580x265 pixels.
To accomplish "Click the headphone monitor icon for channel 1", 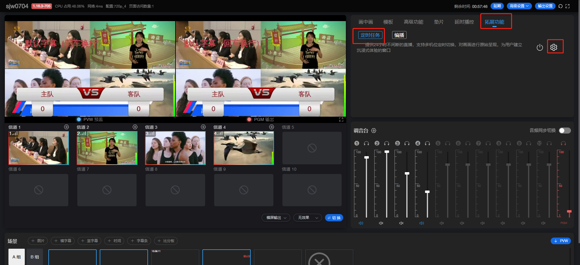I will coord(366,144).
